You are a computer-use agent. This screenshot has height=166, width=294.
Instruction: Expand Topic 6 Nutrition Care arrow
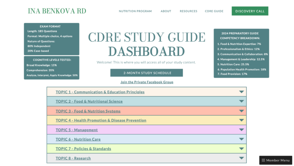[241, 139]
